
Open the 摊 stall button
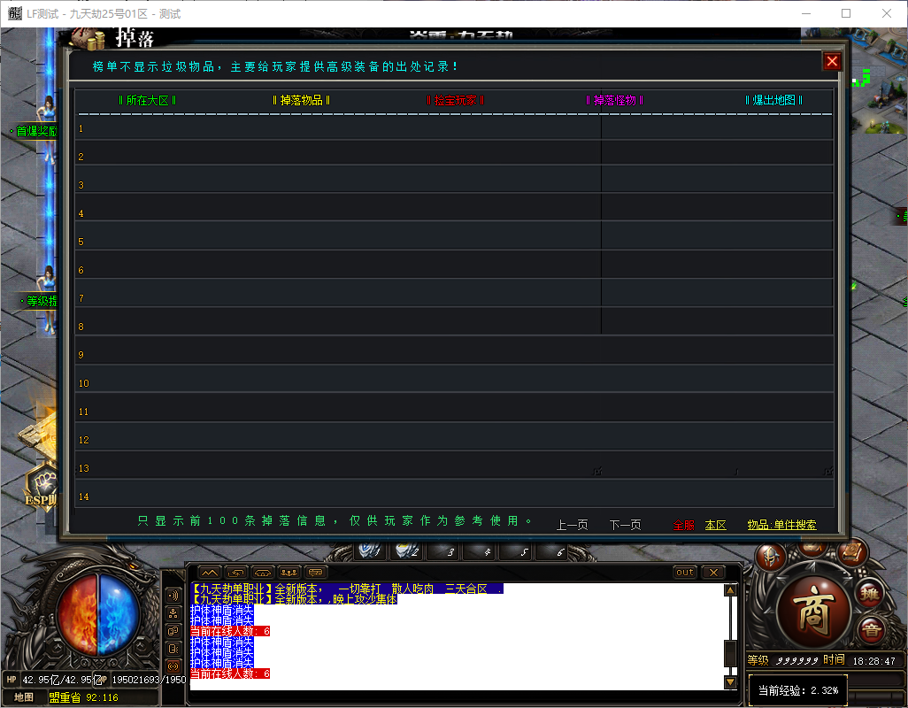(869, 595)
